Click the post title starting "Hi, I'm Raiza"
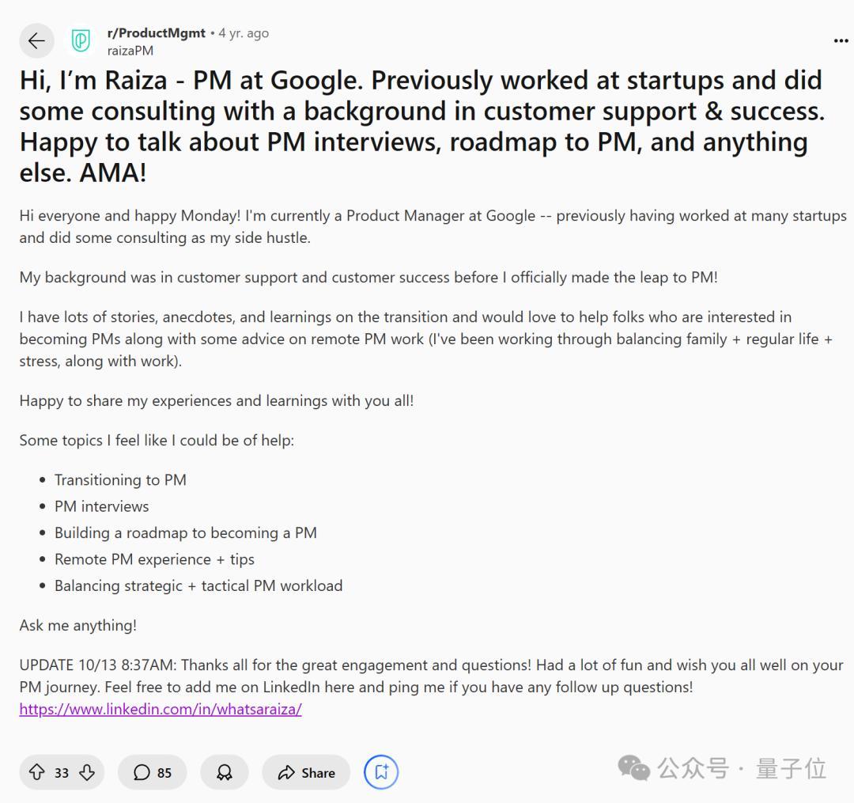The height and width of the screenshot is (803, 854). click(421, 127)
